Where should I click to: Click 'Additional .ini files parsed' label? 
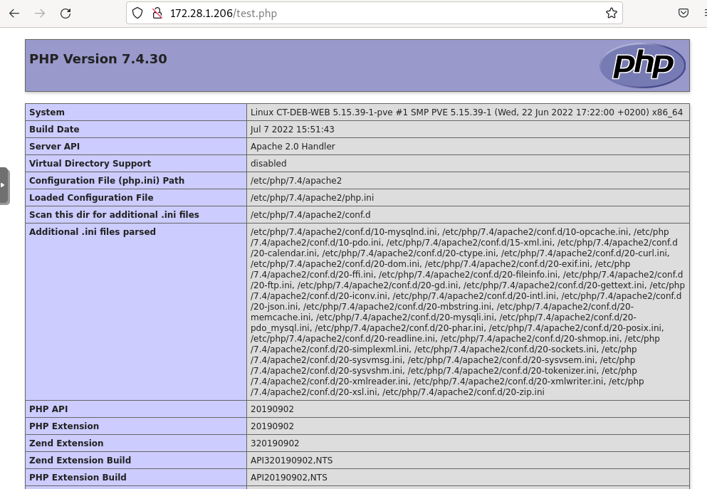[x=93, y=232]
